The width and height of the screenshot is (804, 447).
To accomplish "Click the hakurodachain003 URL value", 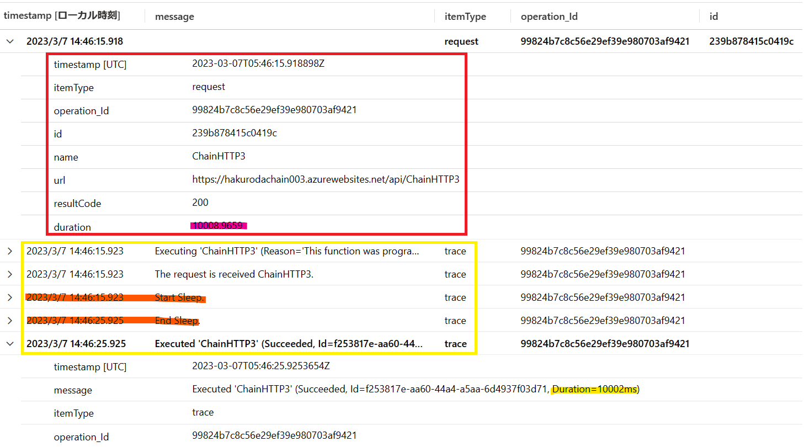I will pyautogui.click(x=326, y=179).
